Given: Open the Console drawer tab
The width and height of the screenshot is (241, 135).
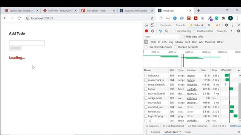Looking at the screenshot, I should click(x=156, y=132).
